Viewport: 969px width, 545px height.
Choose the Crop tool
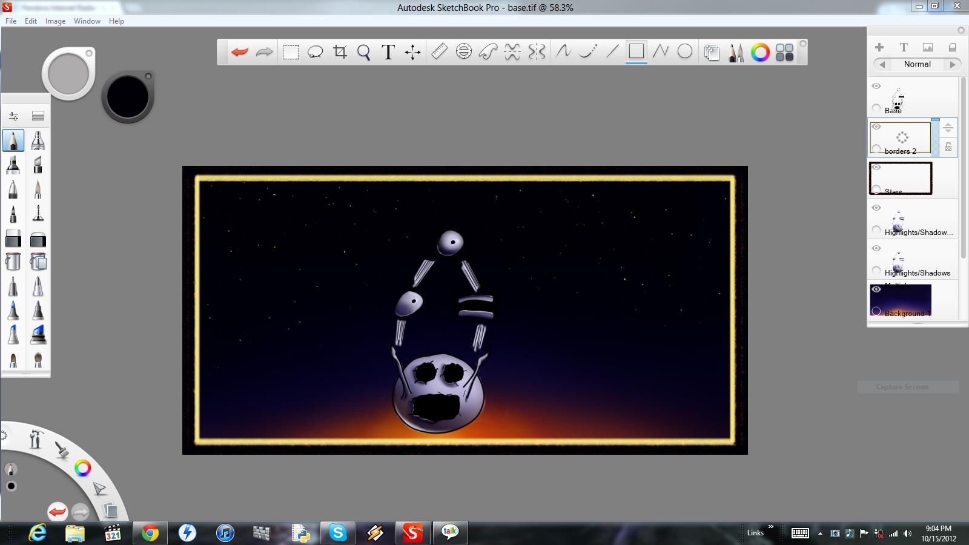340,52
